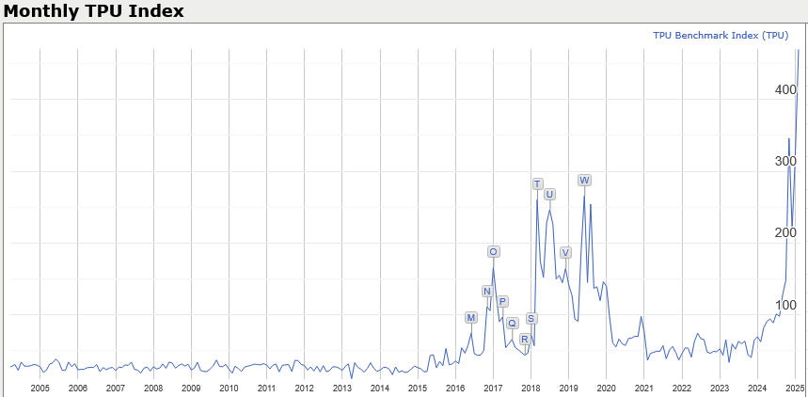Click the R annotation flag
Viewport: 808px width, 397px height.
[524, 340]
